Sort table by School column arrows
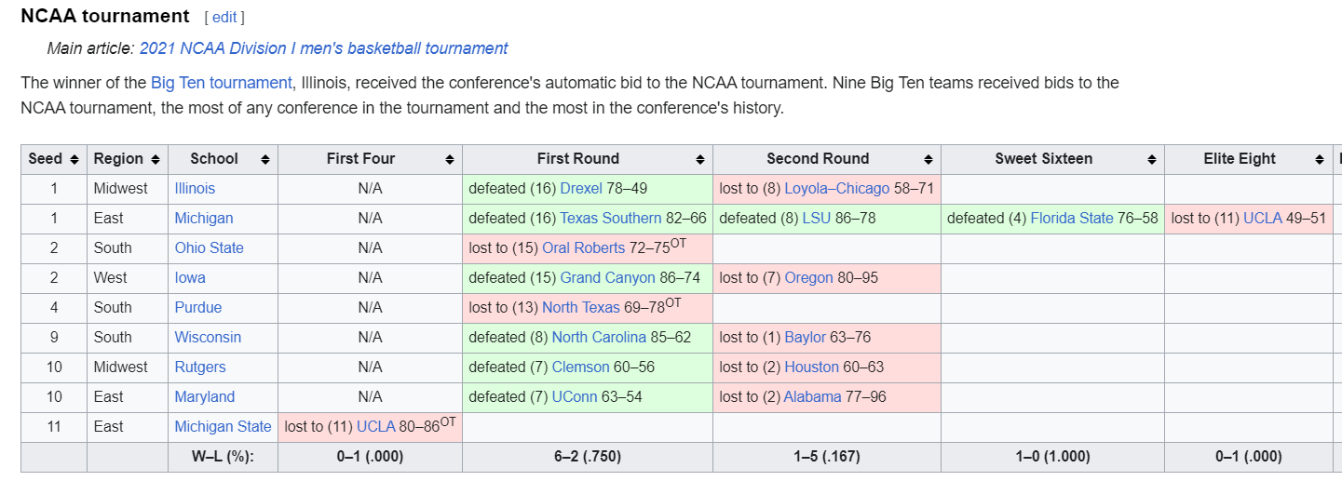Screen dimensions: 1342x481 click(265, 159)
